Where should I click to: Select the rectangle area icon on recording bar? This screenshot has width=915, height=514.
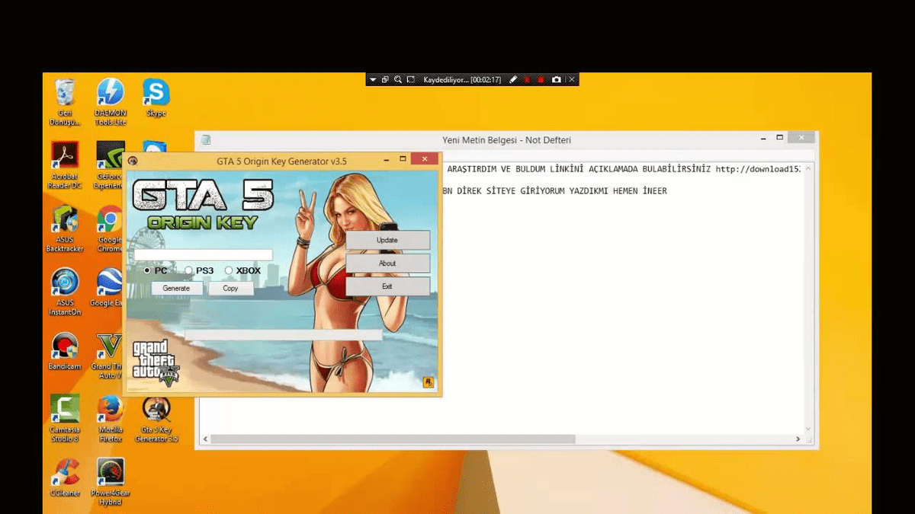point(411,79)
